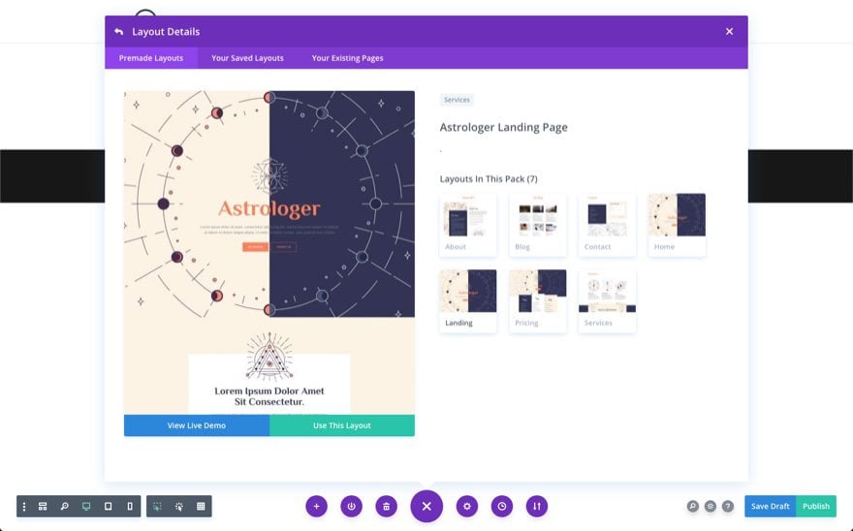Select the Pricing layout thumbnail
853x531 pixels.
pyautogui.click(x=537, y=300)
